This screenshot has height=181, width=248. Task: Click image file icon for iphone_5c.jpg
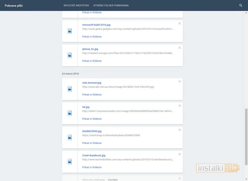coord(70,55)
